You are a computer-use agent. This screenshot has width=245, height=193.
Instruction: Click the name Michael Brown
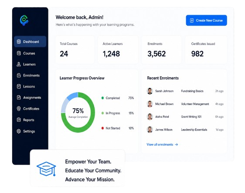tap(164, 104)
